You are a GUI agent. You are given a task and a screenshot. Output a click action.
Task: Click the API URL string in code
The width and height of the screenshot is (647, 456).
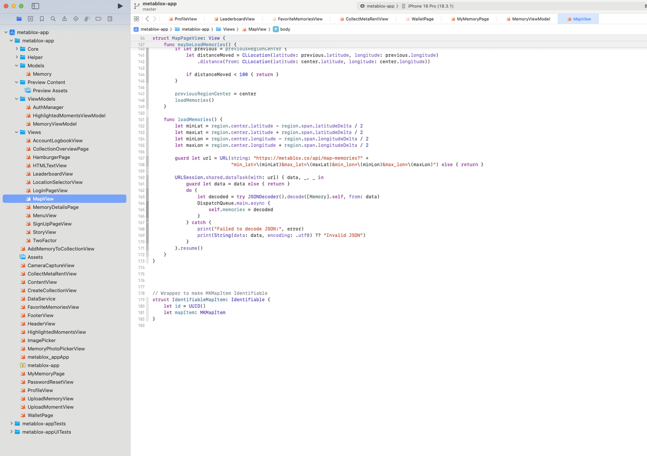tap(308, 158)
